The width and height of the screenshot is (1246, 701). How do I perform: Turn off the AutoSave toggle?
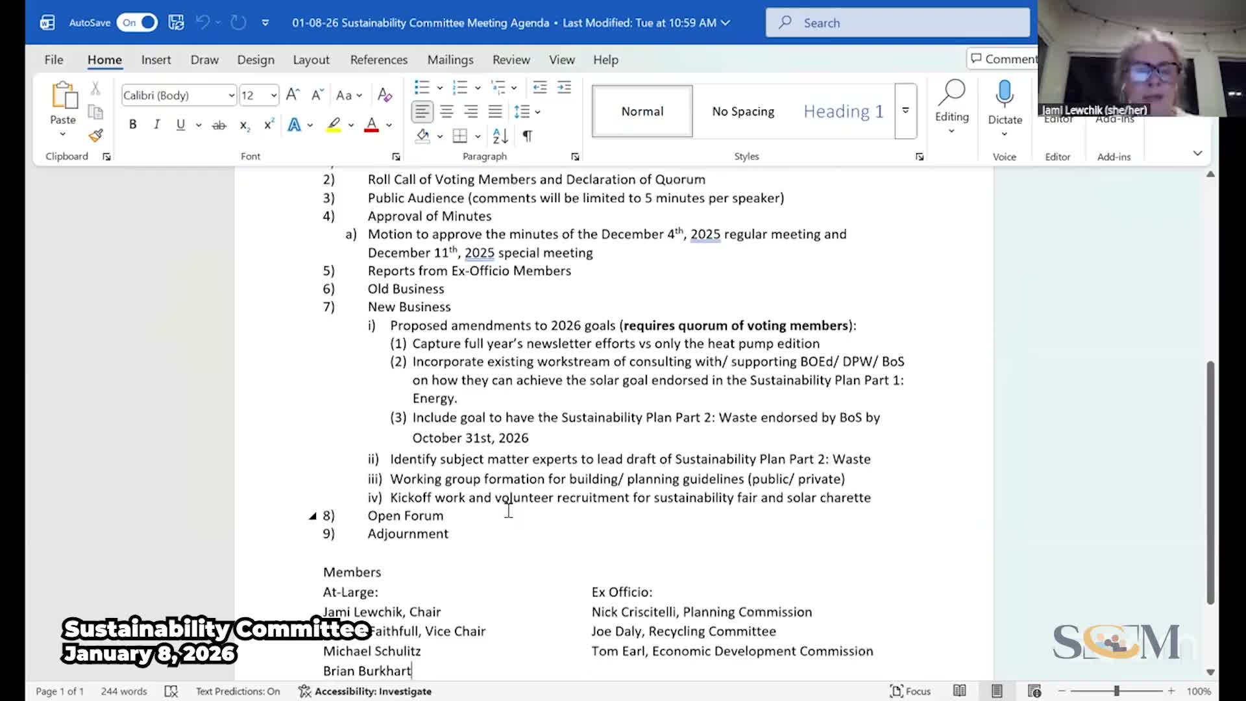pyautogui.click(x=138, y=23)
